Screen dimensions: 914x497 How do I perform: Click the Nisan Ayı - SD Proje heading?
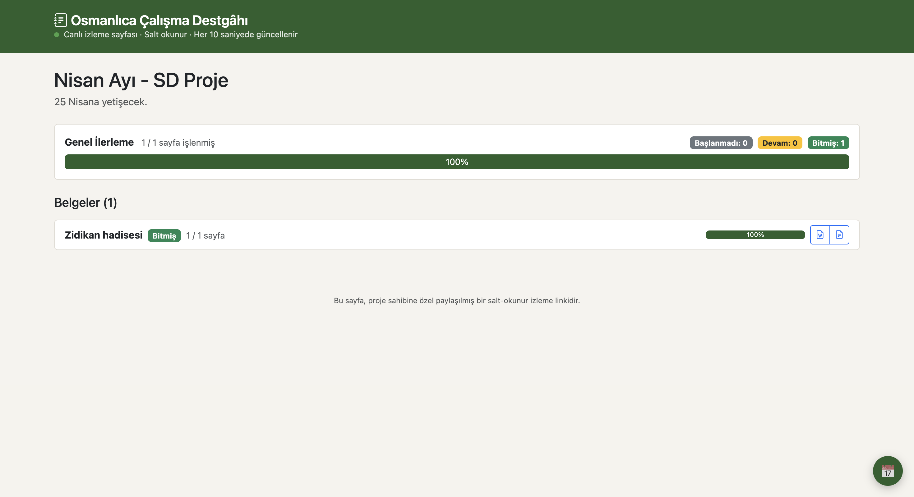click(141, 80)
